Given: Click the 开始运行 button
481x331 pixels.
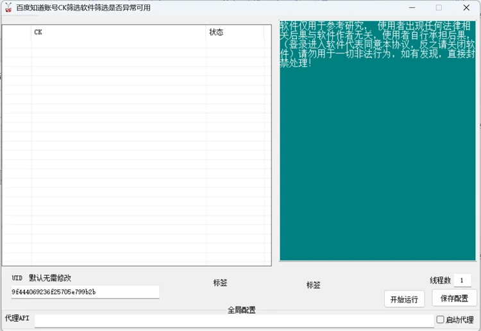Looking at the screenshot, I should [404, 299].
